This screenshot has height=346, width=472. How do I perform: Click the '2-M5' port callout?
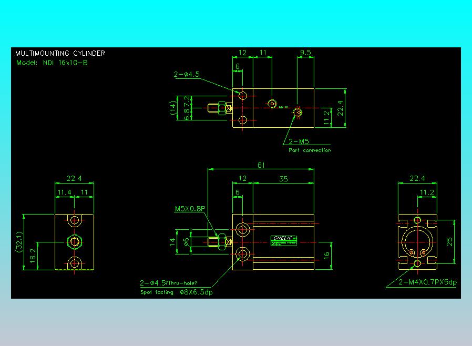coord(299,141)
